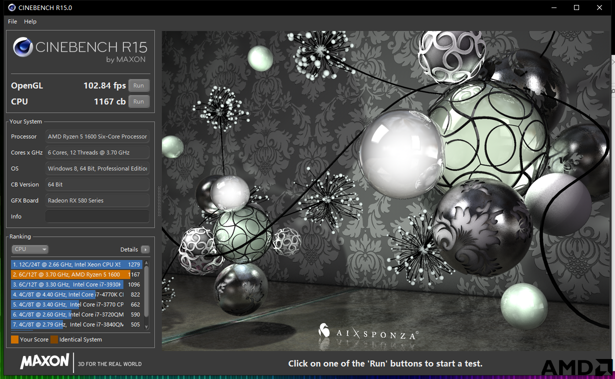
Task: Close the Cinebench window
Action: click(x=600, y=7)
